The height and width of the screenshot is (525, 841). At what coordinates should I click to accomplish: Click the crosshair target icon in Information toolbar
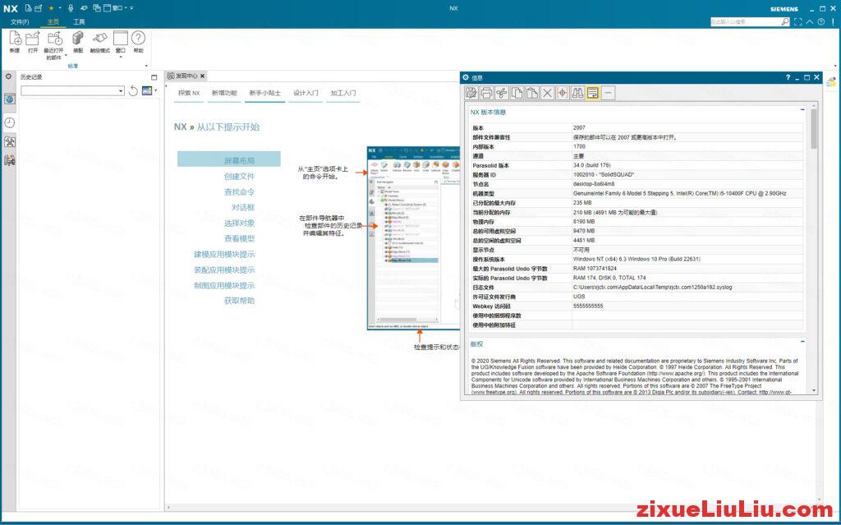[x=562, y=93]
